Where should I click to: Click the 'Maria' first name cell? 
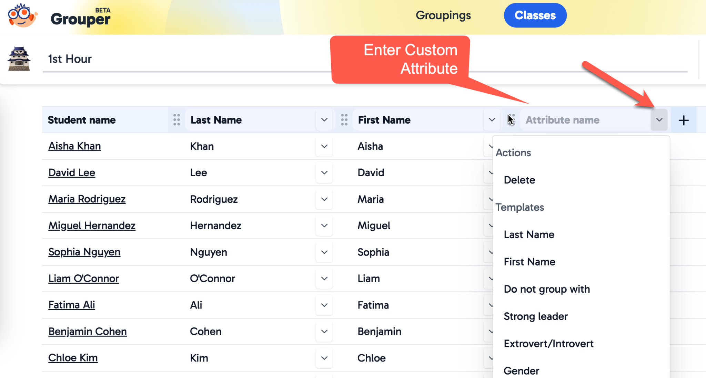371,199
